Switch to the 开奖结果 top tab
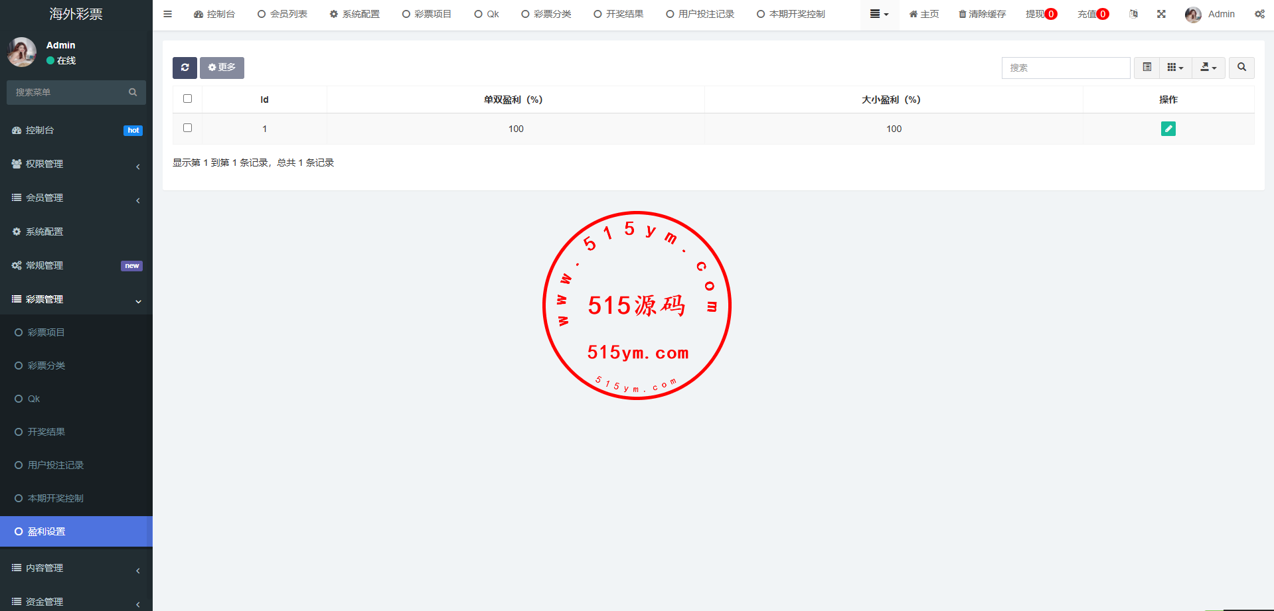Image resolution: width=1274 pixels, height=611 pixels. (x=618, y=14)
